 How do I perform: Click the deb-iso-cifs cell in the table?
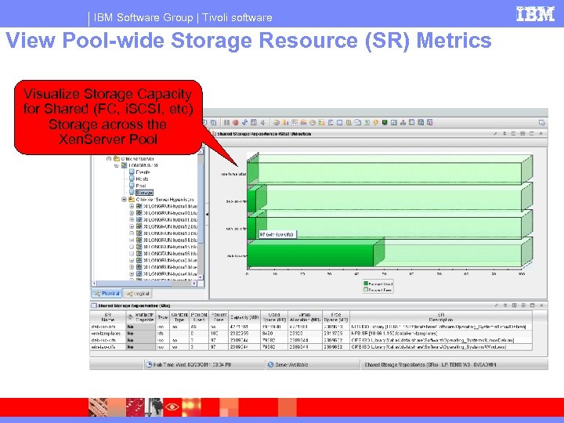(x=107, y=340)
